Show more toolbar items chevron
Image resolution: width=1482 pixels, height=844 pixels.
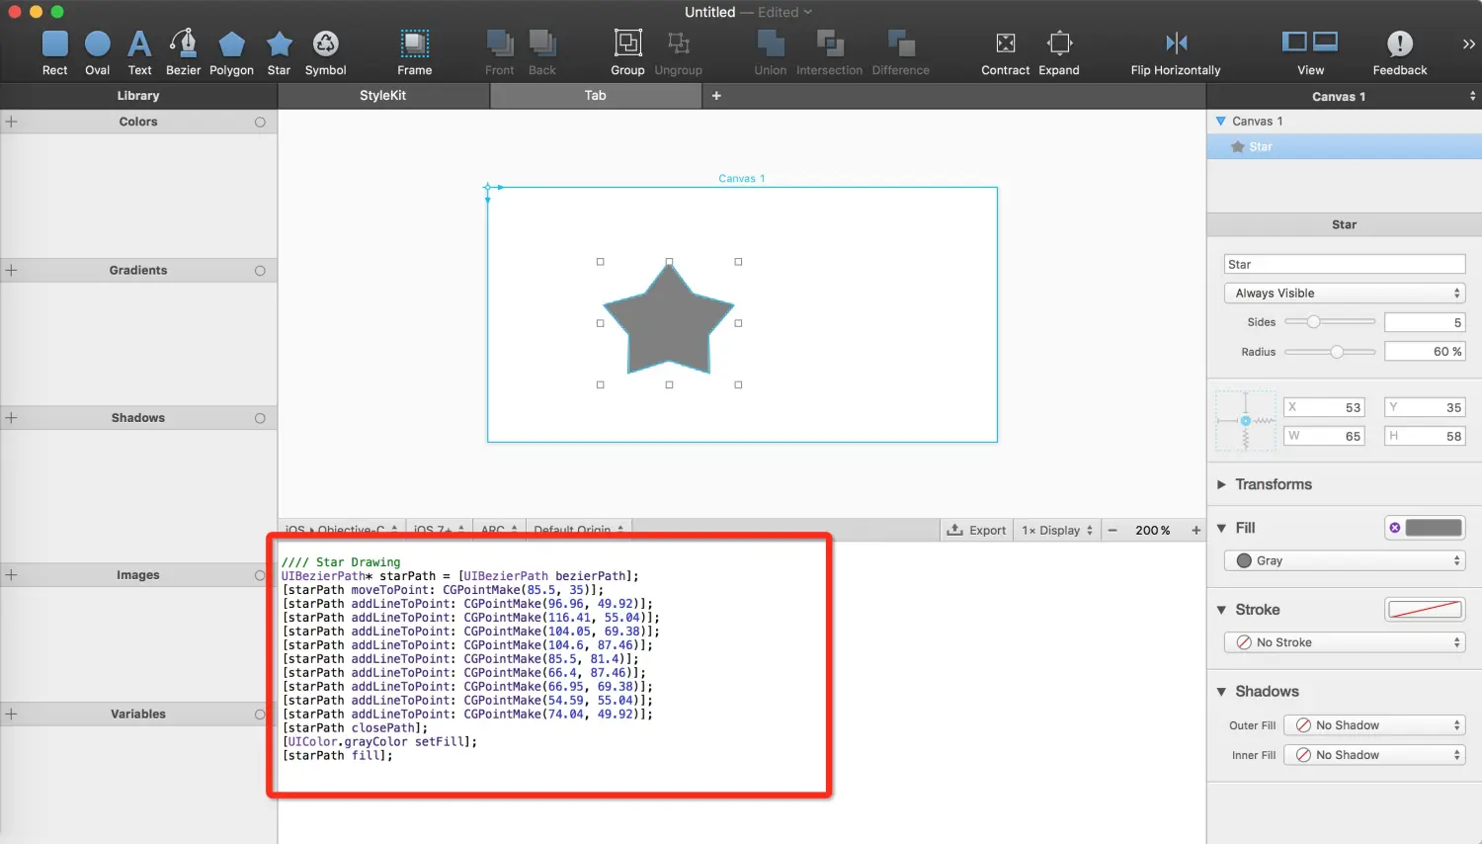point(1468,43)
